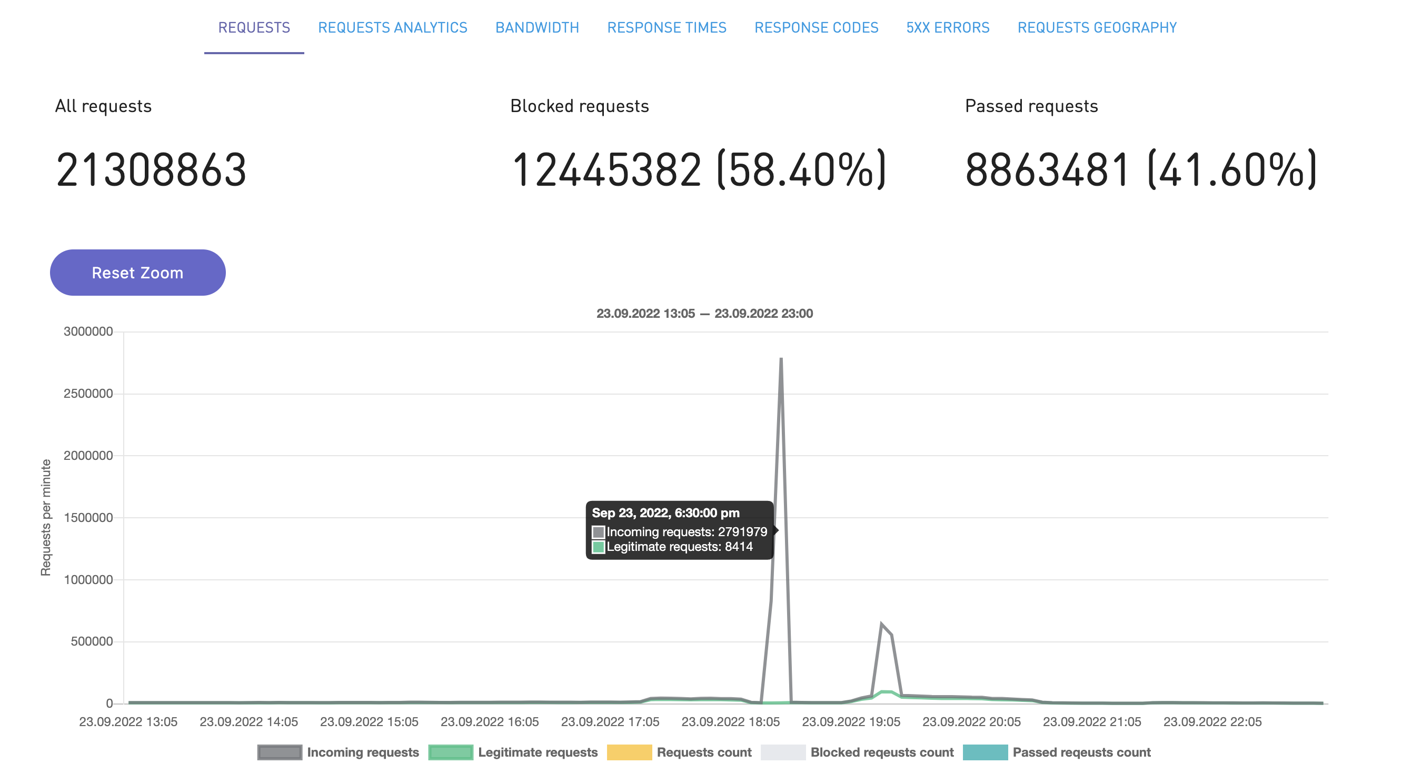Click Passed reqeusts count legend label
The width and height of the screenshot is (1412, 784).
[x=1081, y=752]
